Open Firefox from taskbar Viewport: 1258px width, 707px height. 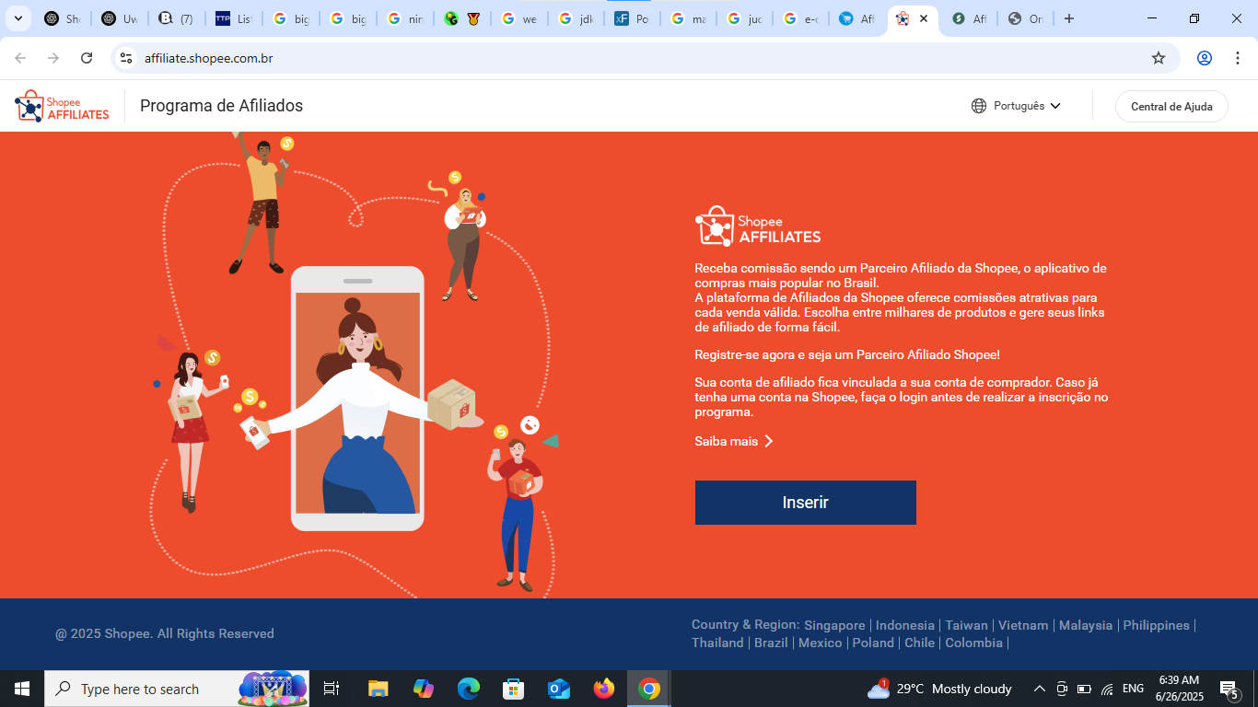(x=604, y=689)
